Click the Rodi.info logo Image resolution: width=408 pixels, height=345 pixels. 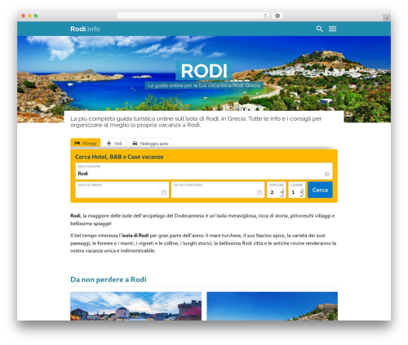pyautogui.click(x=85, y=29)
